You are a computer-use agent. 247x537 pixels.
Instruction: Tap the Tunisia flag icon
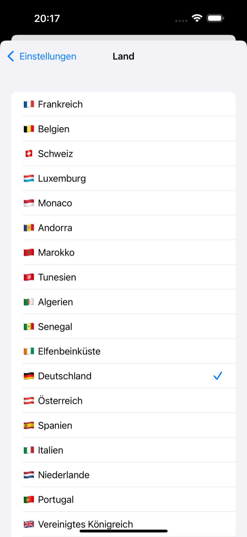coord(29,277)
